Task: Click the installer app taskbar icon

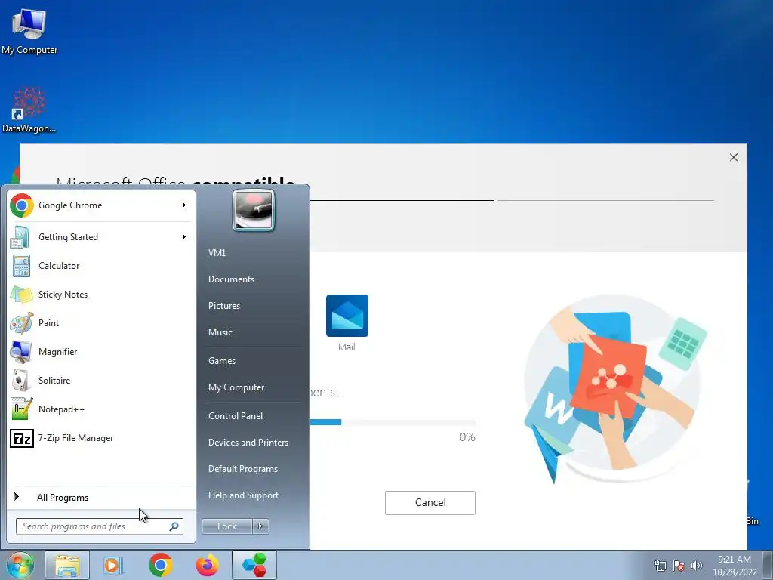Action: (254, 565)
